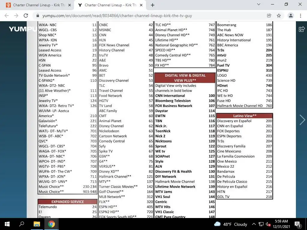Click the muted volume icon

point(268,224)
